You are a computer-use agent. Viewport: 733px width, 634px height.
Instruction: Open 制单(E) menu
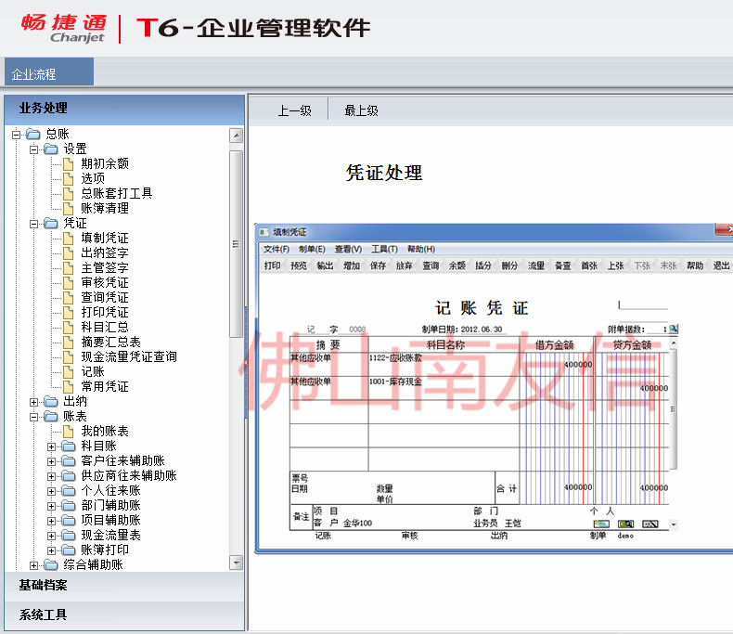[312, 249]
